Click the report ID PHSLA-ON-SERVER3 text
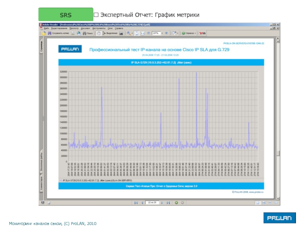The width and height of the screenshot is (304, 228). [x=244, y=43]
